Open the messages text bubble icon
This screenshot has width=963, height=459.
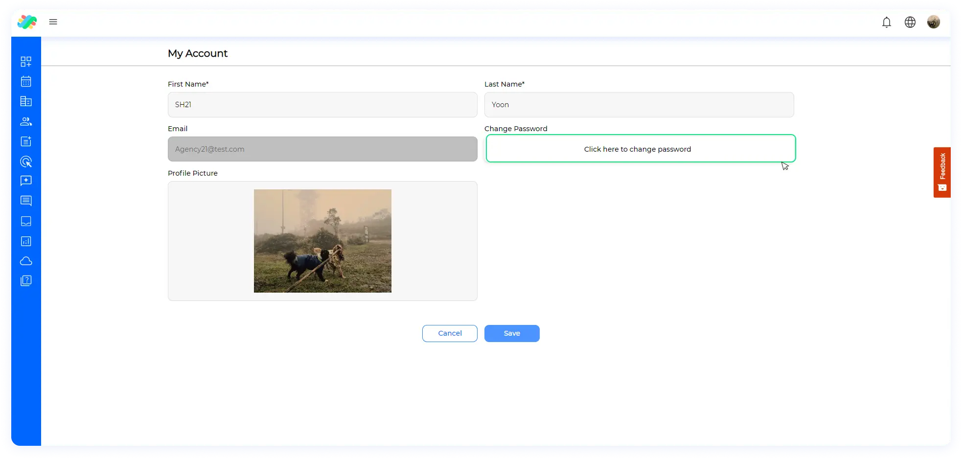click(x=26, y=201)
